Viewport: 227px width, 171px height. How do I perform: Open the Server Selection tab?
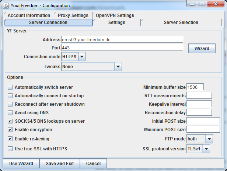181,22
